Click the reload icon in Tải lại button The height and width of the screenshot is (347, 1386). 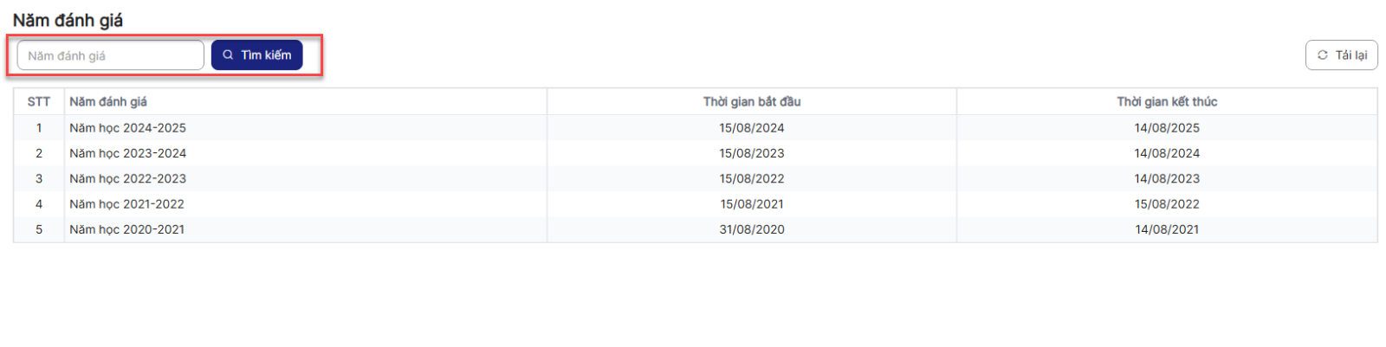(x=1323, y=55)
